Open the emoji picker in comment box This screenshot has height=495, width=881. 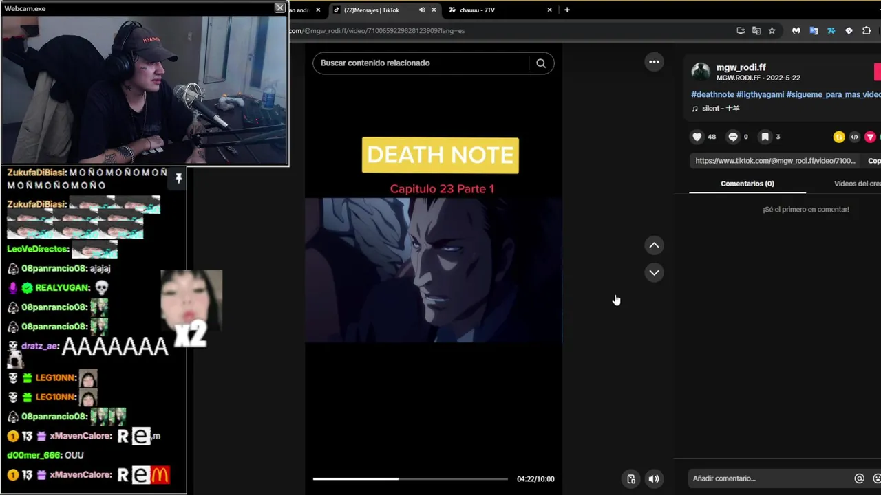pos(877,478)
